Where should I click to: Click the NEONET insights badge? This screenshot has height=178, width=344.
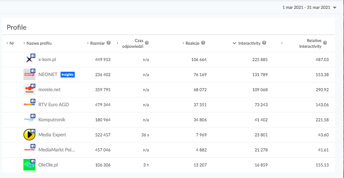point(68,74)
